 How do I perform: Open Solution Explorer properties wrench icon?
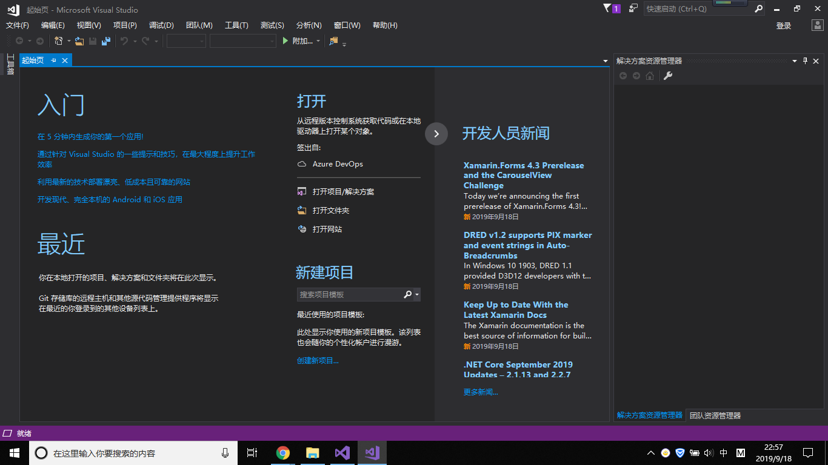click(668, 76)
